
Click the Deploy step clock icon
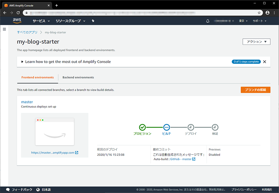[191, 127]
